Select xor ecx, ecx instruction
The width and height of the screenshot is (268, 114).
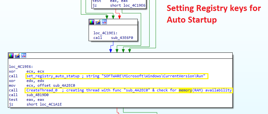coord(26,72)
